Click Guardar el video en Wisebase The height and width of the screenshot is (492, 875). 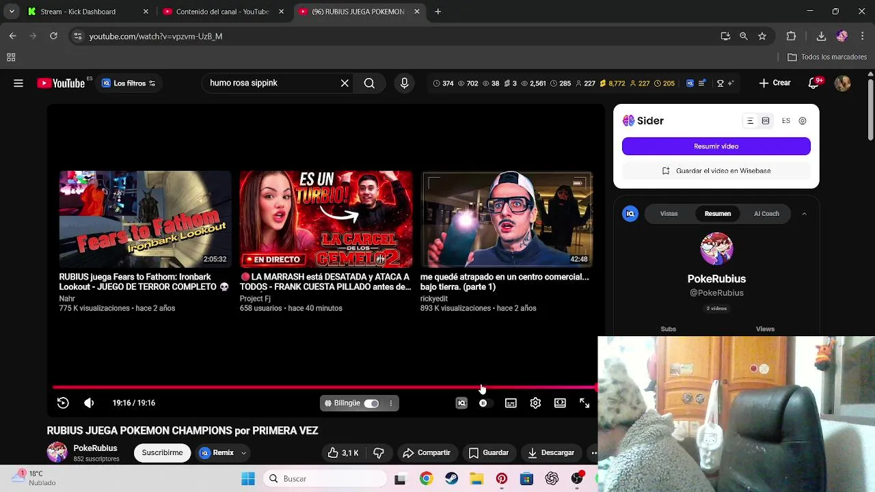[716, 171]
